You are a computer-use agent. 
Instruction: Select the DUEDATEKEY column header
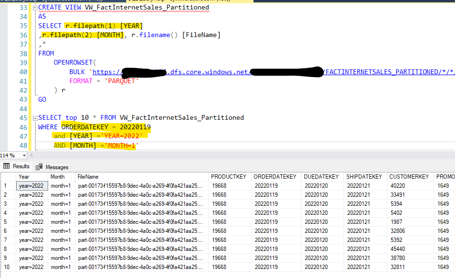(323, 177)
